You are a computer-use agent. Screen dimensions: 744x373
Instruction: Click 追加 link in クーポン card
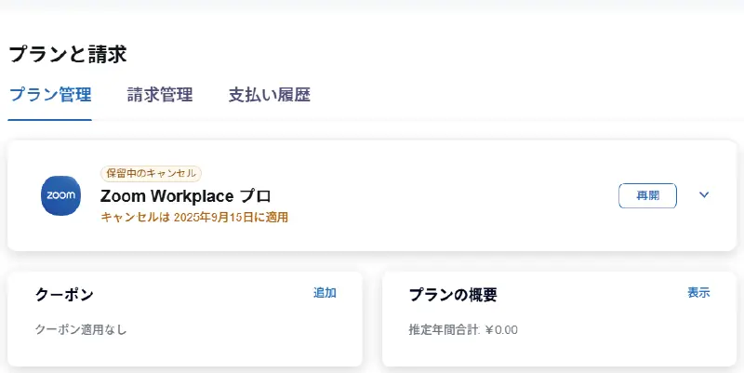(x=325, y=293)
